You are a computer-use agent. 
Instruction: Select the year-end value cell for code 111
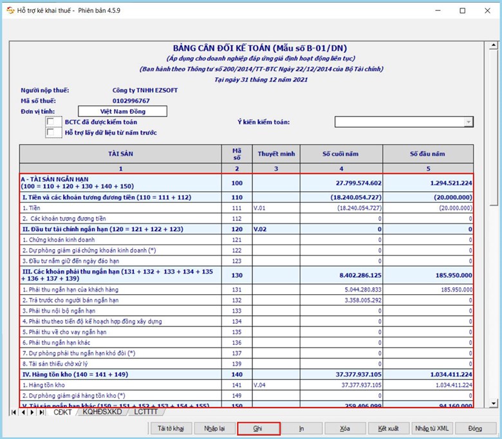[x=341, y=209]
